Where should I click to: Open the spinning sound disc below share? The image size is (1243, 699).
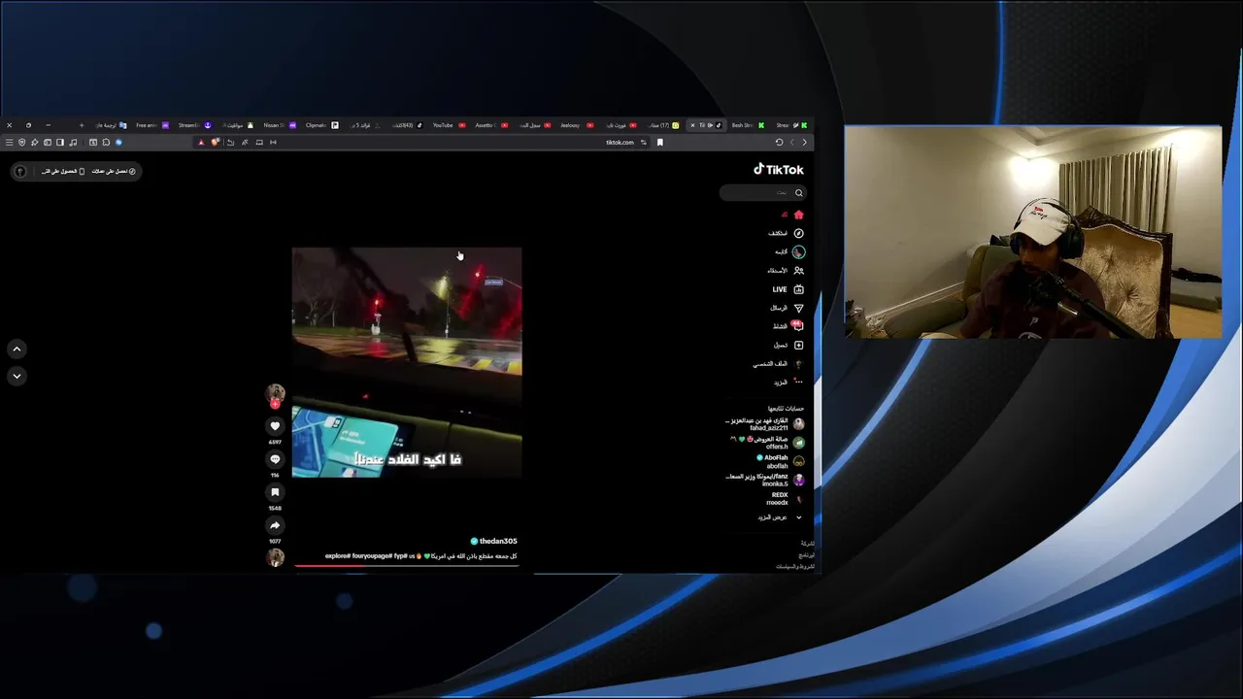276,557
